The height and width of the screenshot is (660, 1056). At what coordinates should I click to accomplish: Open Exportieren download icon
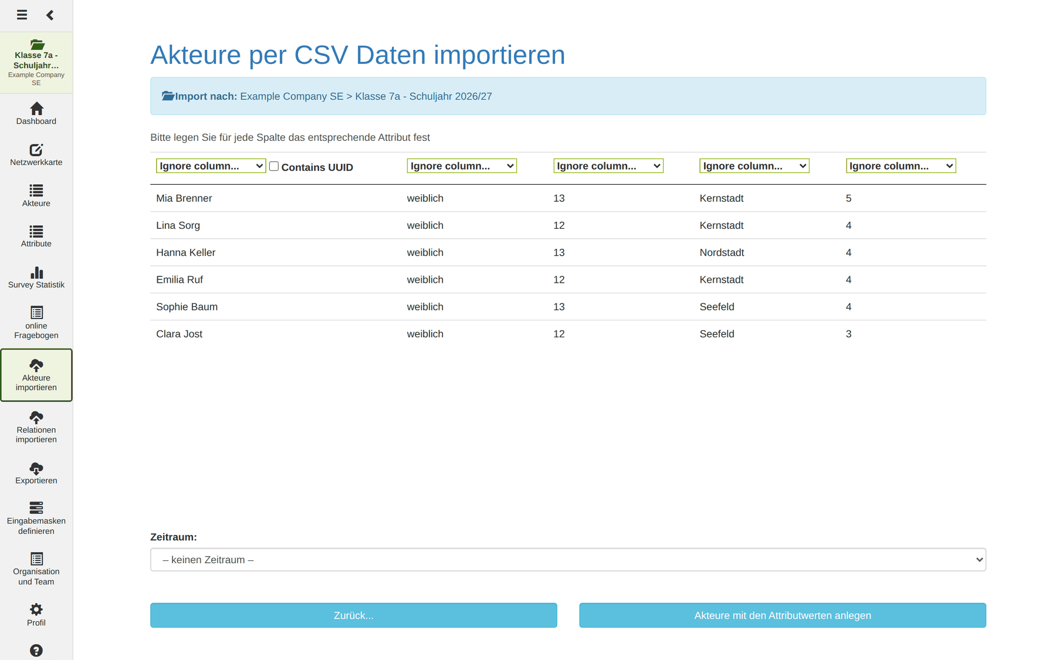point(36,468)
